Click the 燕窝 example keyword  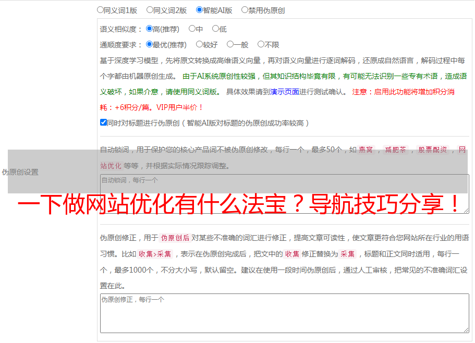366,150
